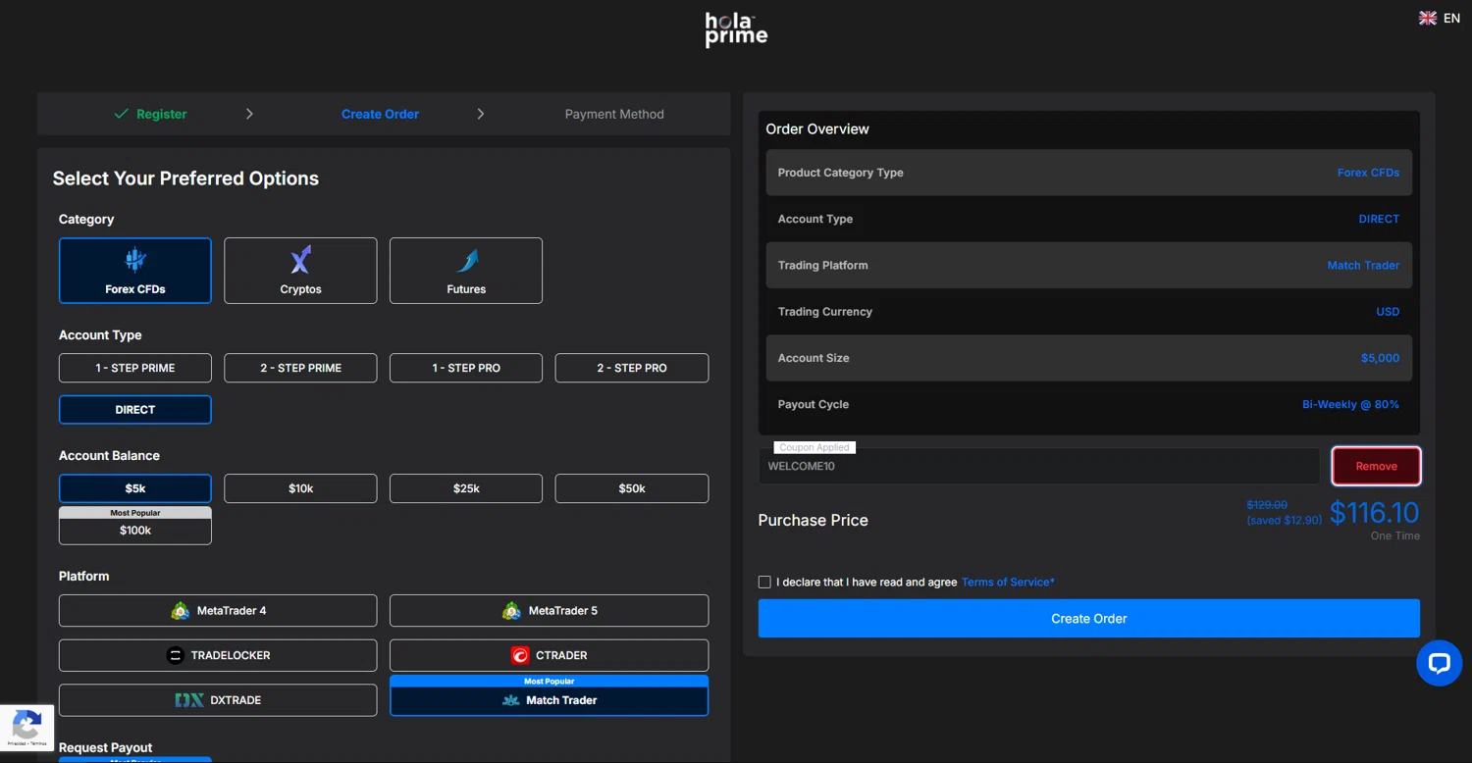Click the One Time label under the price

[1394, 536]
